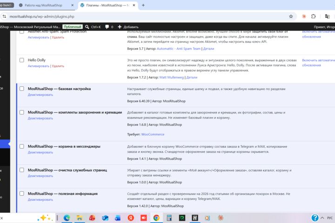Open the Ctrl+K search in admin bar
335x223 pixels.
93,27
